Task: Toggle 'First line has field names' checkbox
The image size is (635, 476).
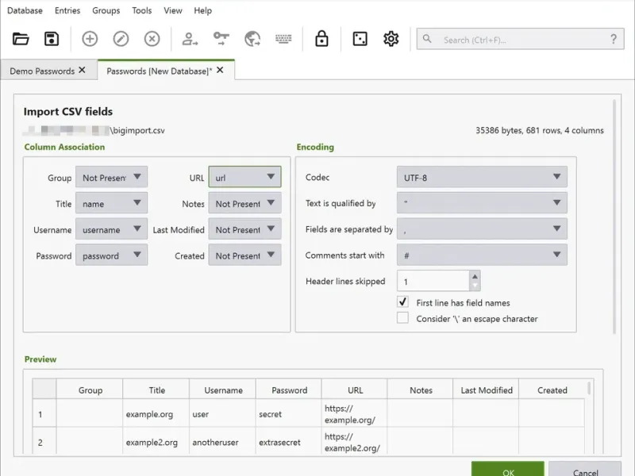Action: [403, 302]
